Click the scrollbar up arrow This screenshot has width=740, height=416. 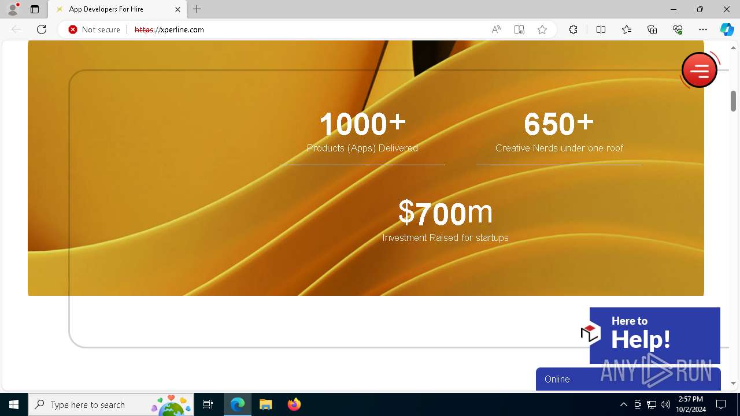(x=733, y=47)
